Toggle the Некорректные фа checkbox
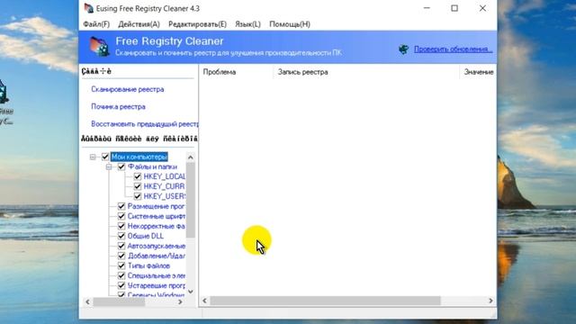 point(121,226)
